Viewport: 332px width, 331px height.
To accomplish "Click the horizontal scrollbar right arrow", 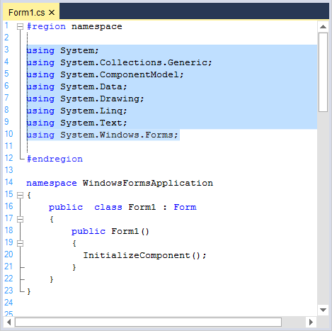I will click(x=311, y=322).
